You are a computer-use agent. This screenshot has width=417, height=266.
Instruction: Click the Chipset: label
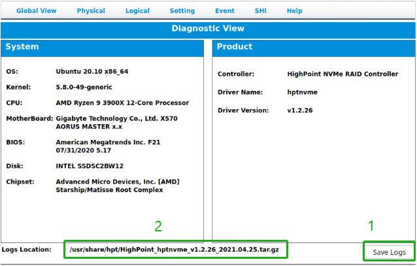click(20, 182)
